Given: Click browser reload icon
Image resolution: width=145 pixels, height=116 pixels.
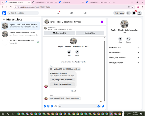Looking at the screenshot, I should click(x=11, y=7).
